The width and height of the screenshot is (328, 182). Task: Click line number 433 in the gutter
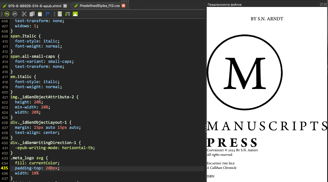5,158
